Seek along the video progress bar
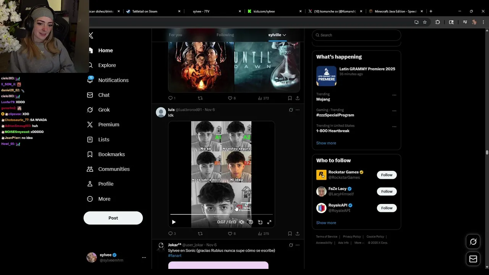 point(222,215)
